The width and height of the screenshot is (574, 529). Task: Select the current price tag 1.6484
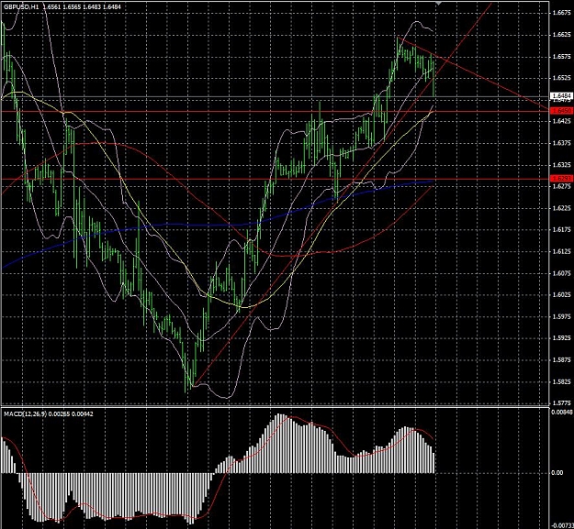point(561,96)
